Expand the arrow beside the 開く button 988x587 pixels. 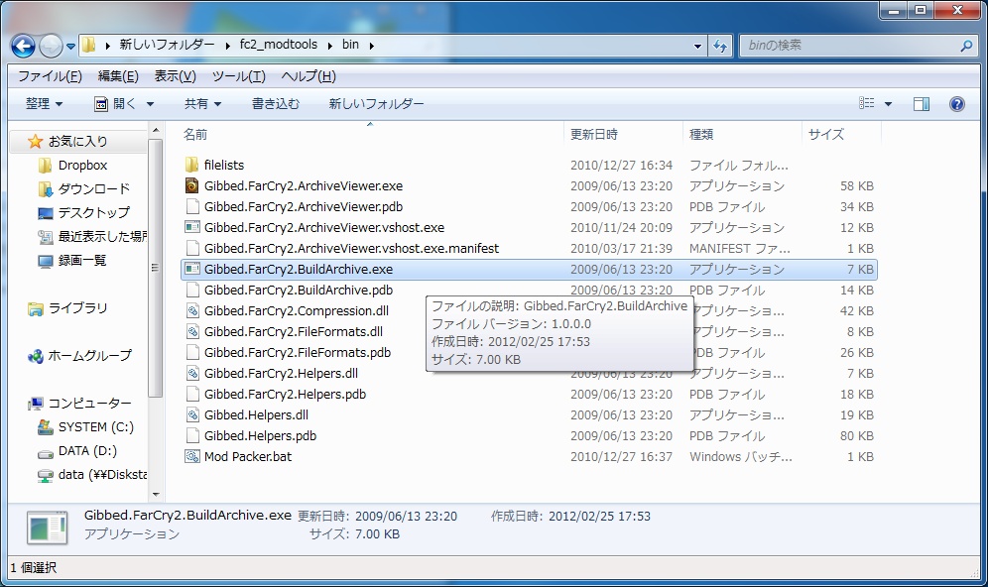tap(150, 104)
